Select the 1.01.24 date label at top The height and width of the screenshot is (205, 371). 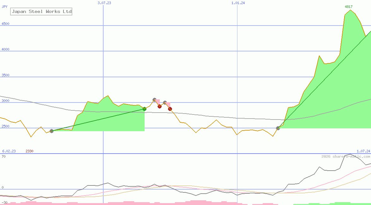click(x=238, y=3)
